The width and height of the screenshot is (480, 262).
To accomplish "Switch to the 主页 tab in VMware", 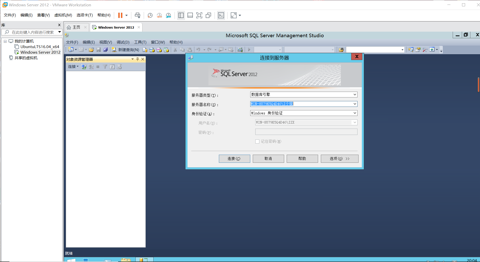I will coord(76,27).
